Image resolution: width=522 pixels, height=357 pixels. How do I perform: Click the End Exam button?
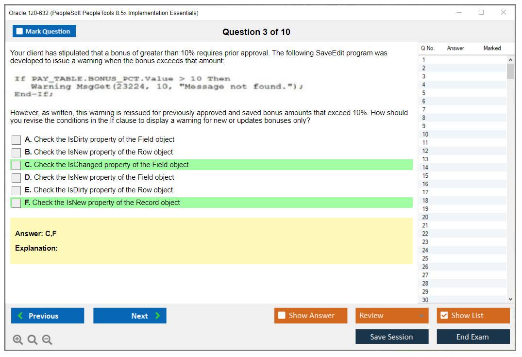473,337
